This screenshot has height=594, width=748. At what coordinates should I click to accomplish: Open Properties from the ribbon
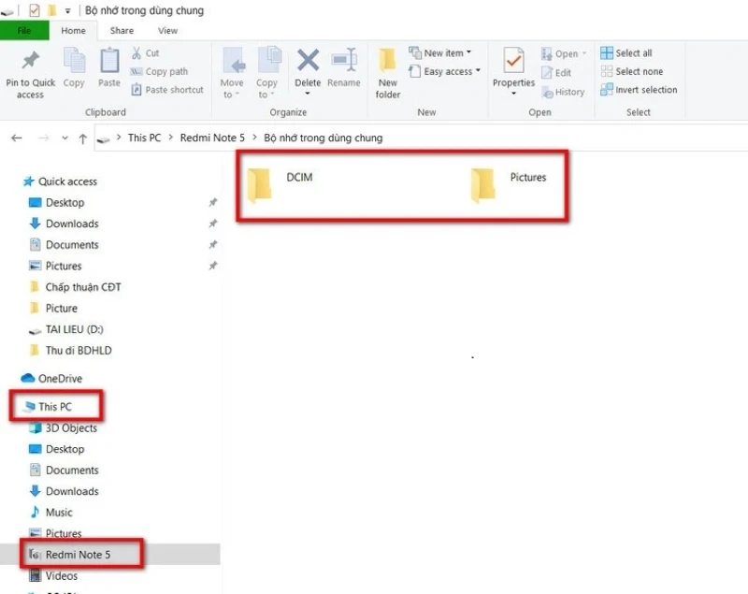pyautogui.click(x=513, y=63)
